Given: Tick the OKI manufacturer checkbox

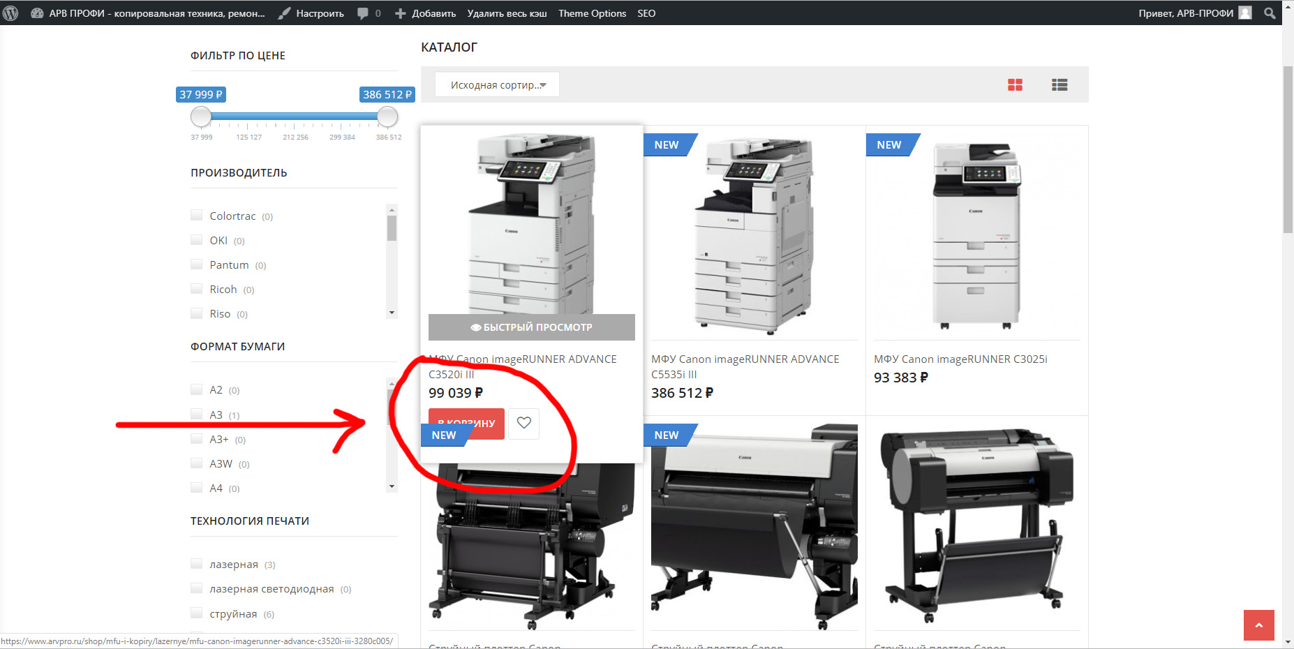Looking at the screenshot, I should pos(197,239).
